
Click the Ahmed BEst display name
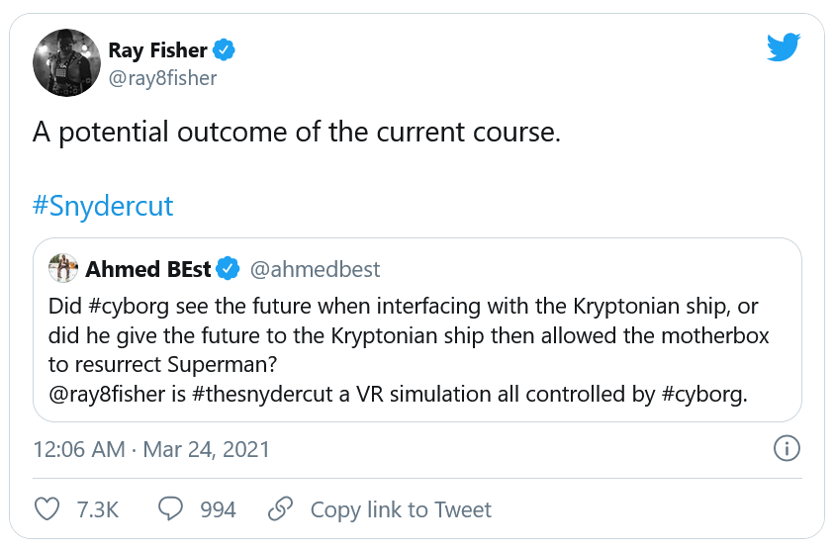(148, 269)
